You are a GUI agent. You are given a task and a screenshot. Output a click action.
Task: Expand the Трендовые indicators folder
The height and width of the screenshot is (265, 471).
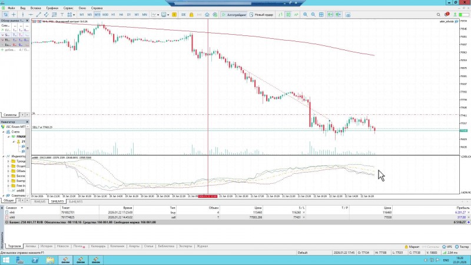(x=8, y=161)
